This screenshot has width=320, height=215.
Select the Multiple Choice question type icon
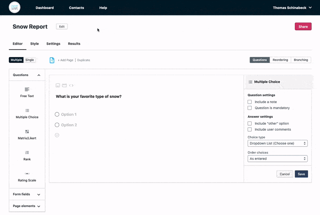click(x=27, y=111)
